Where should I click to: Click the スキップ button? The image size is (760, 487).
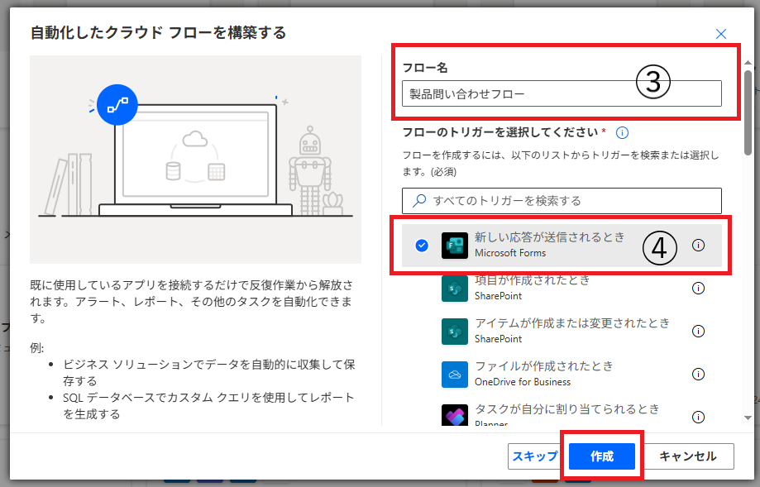pyautogui.click(x=534, y=456)
